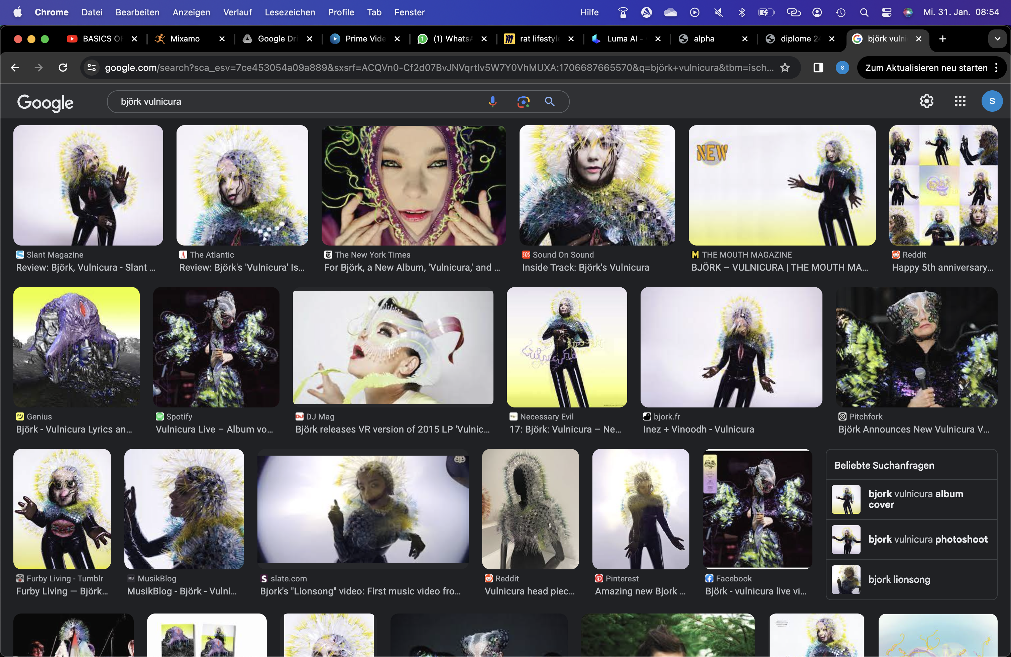The height and width of the screenshot is (657, 1011).
Task: Open Bluetooth menu bar status
Action: [x=742, y=12]
